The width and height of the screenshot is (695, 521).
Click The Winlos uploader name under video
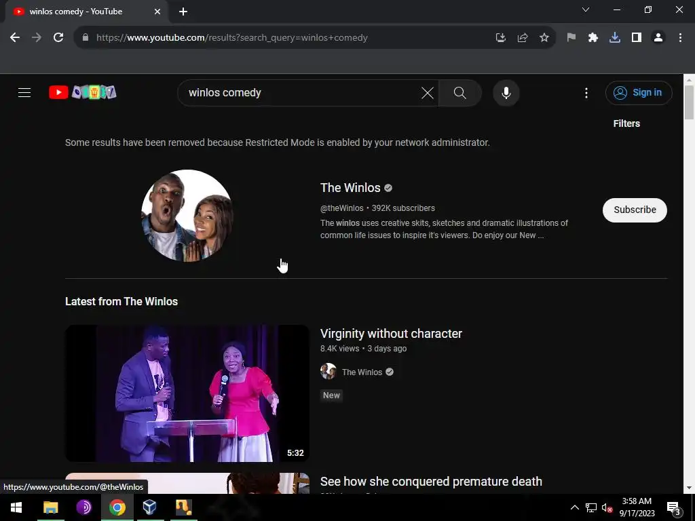coord(362,372)
